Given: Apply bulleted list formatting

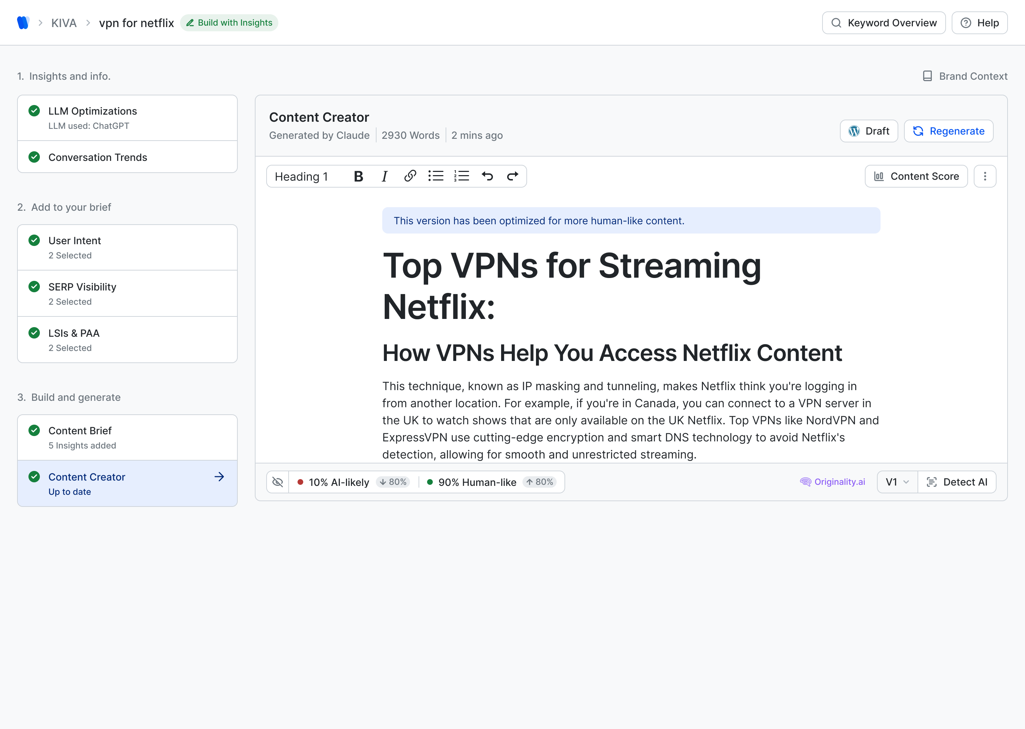Looking at the screenshot, I should point(436,176).
